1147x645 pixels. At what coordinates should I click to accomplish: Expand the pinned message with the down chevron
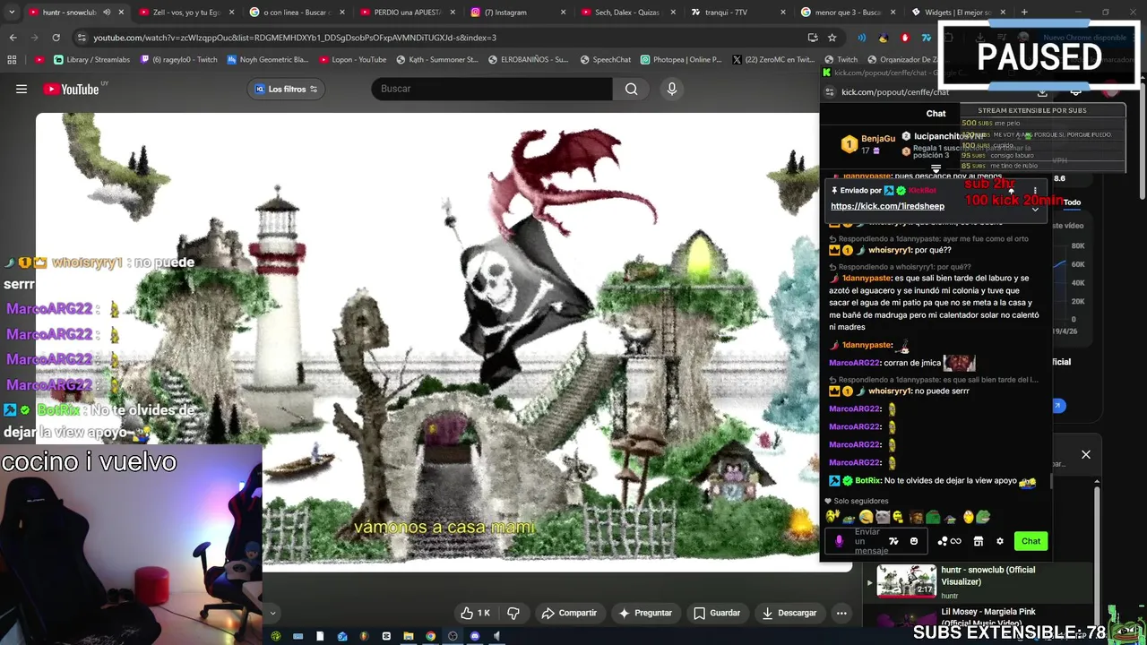tap(1035, 208)
